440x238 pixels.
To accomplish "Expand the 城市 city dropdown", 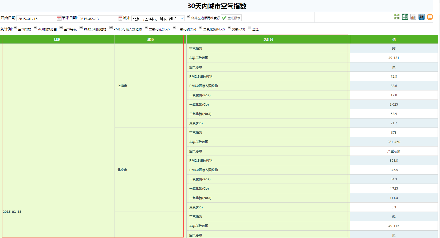I will coord(182,18).
